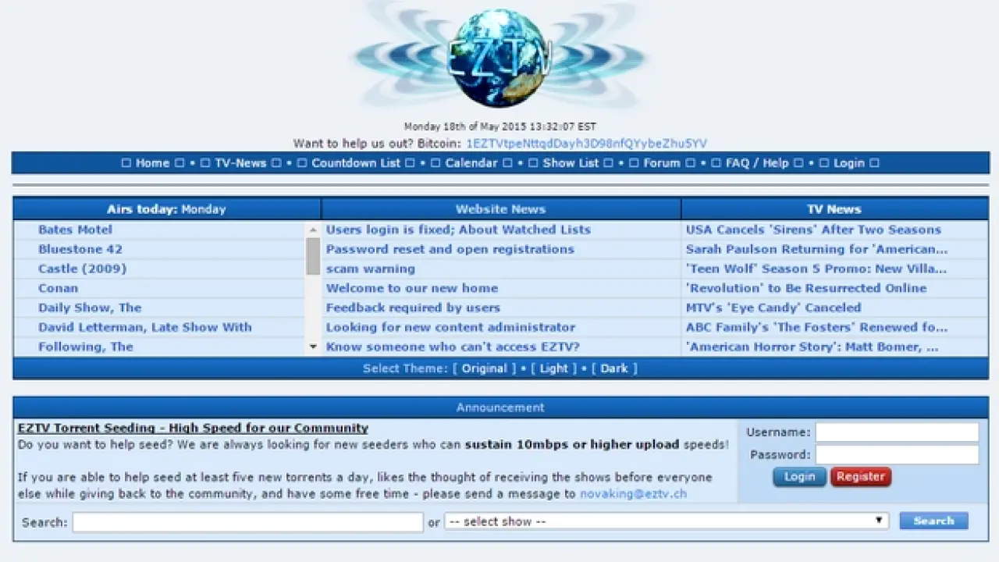Open Home in navigation bar
Screen dimensions: 999x562
[x=152, y=163]
